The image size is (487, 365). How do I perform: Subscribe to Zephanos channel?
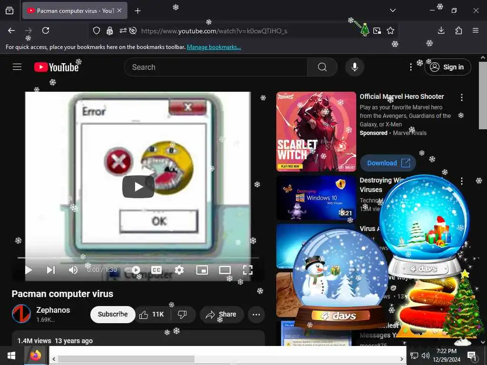point(113,315)
